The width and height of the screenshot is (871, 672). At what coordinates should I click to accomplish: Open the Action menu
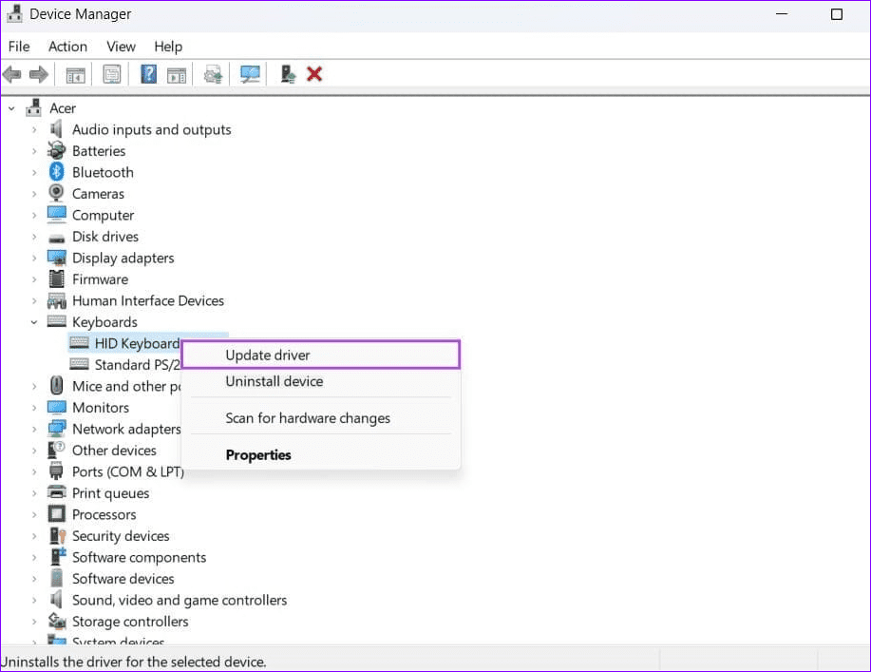[x=67, y=47]
